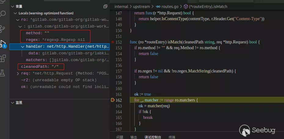284x139 pixels.
Task: Place cursor on 'ok = matcher(req)' line
Action: click(154, 106)
